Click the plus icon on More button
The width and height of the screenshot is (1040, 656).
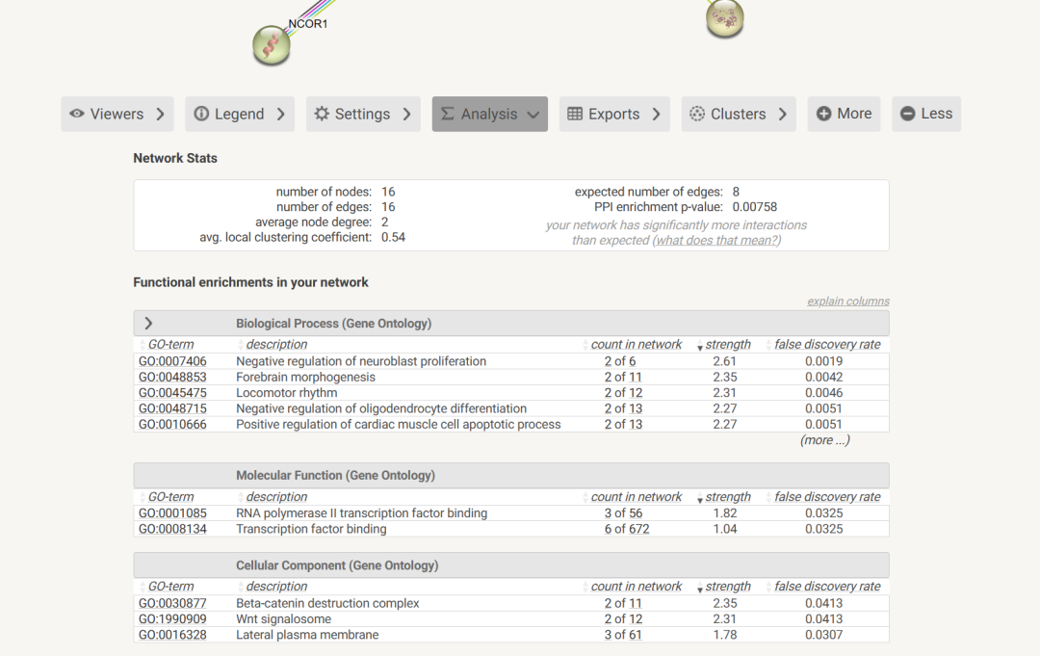(823, 114)
